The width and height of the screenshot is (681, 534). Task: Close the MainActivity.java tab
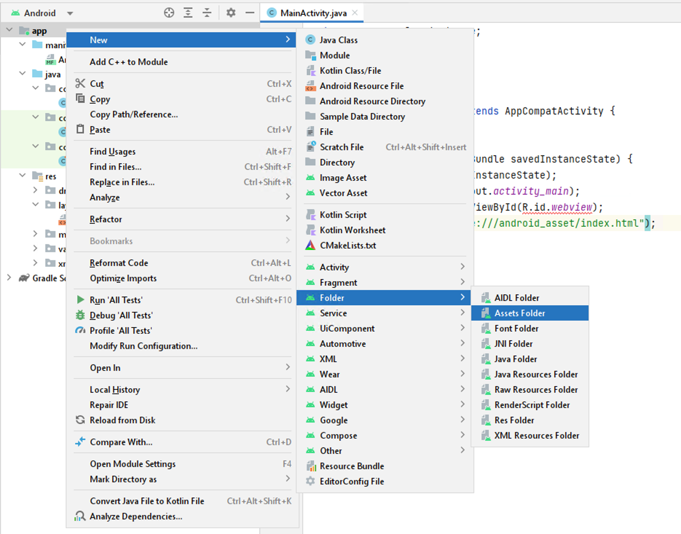coord(355,13)
